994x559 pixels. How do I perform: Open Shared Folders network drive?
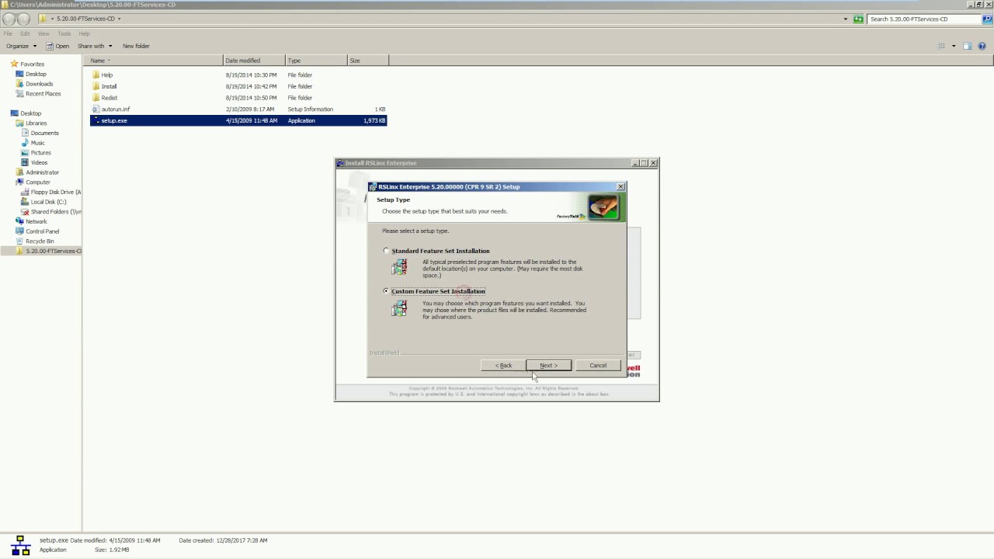point(55,212)
